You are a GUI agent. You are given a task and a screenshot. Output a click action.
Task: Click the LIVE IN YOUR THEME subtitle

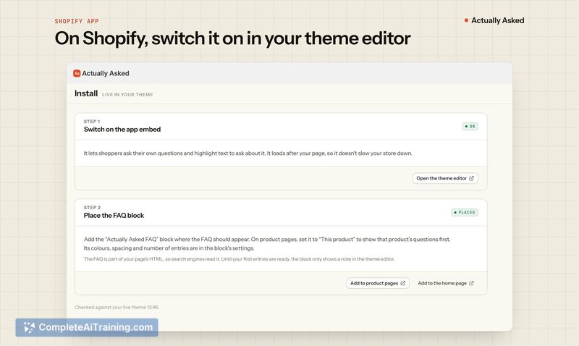(x=127, y=95)
